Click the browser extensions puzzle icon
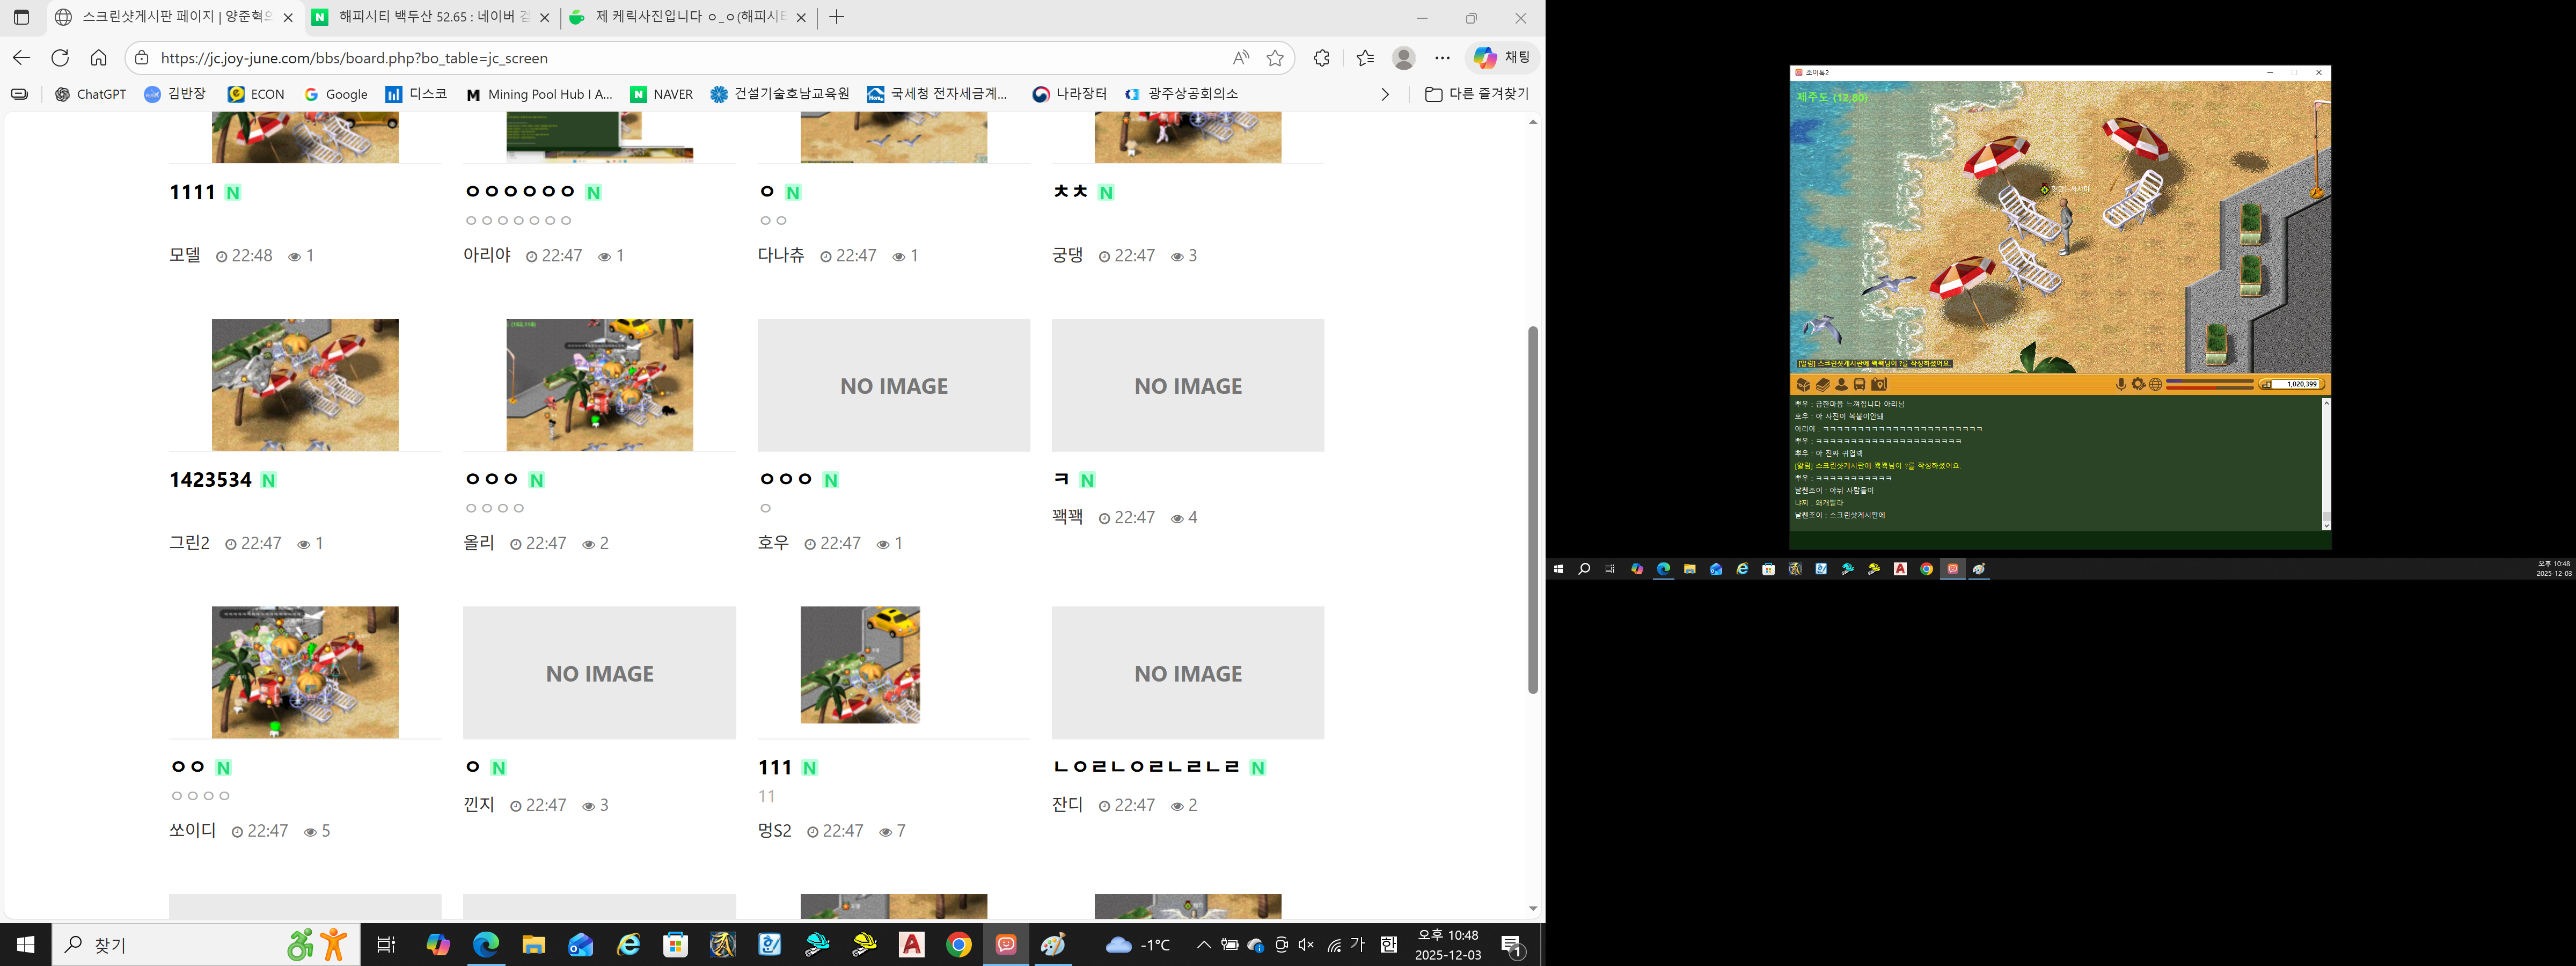This screenshot has height=966, width=2576. tap(1321, 58)
